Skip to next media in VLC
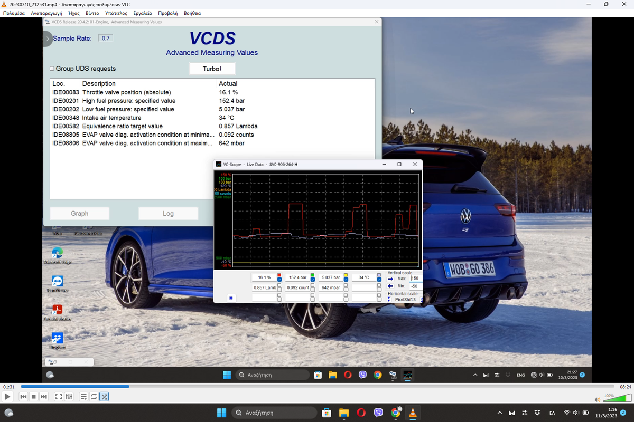The height and width of the screenshot is (422, 634). pos(43,396)
